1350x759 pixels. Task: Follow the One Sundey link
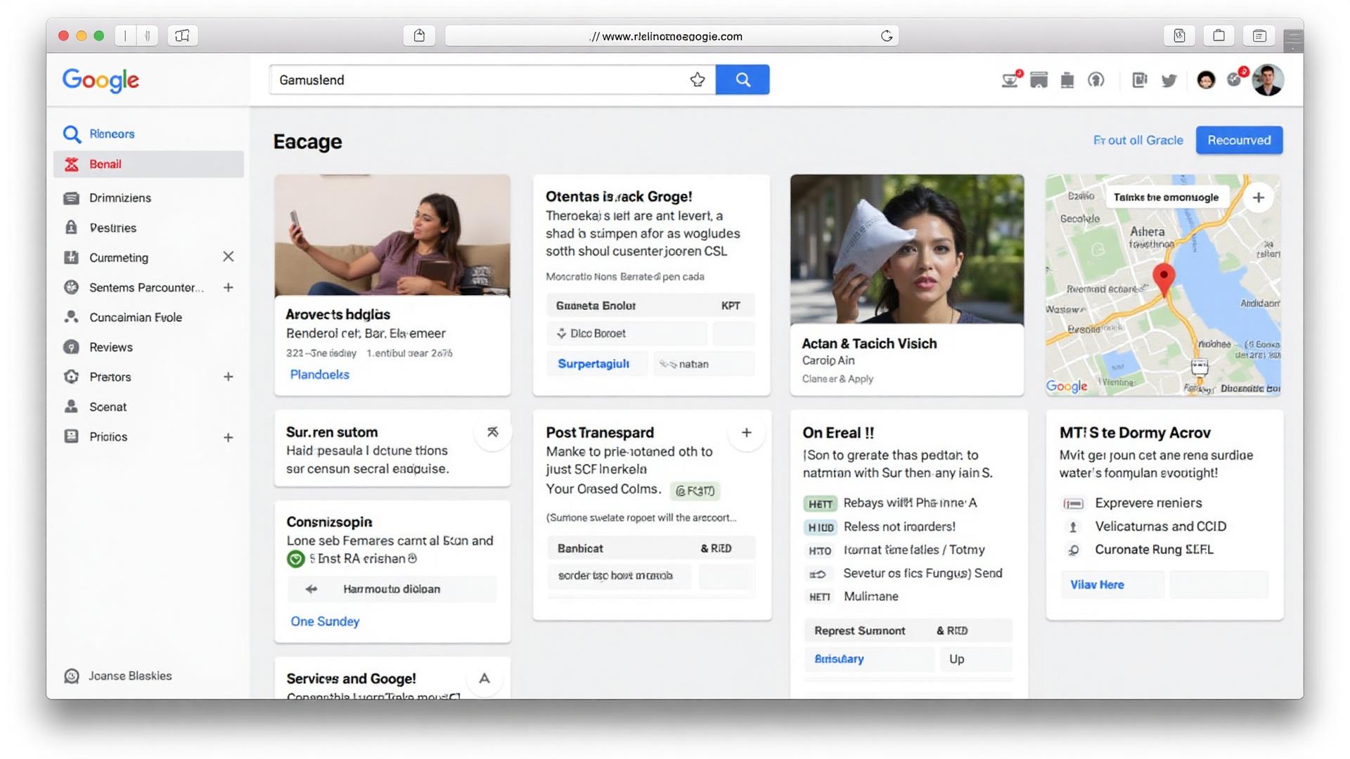(x=325, y=621)
